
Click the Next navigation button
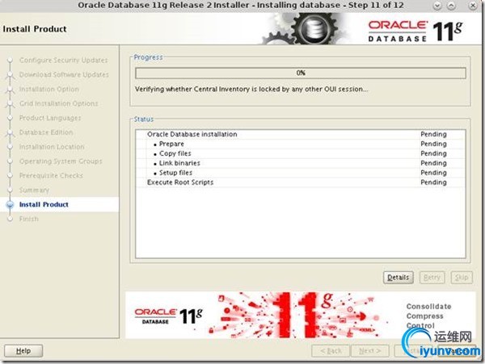coord(370,351)
